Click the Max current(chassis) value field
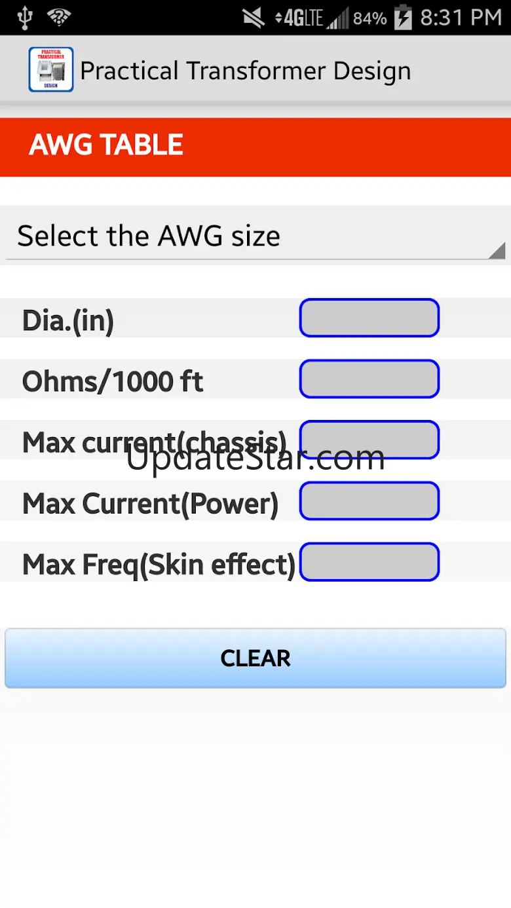The width and height of the screenshot is (511, 908). pyautogui.click(x=369, y=440)
